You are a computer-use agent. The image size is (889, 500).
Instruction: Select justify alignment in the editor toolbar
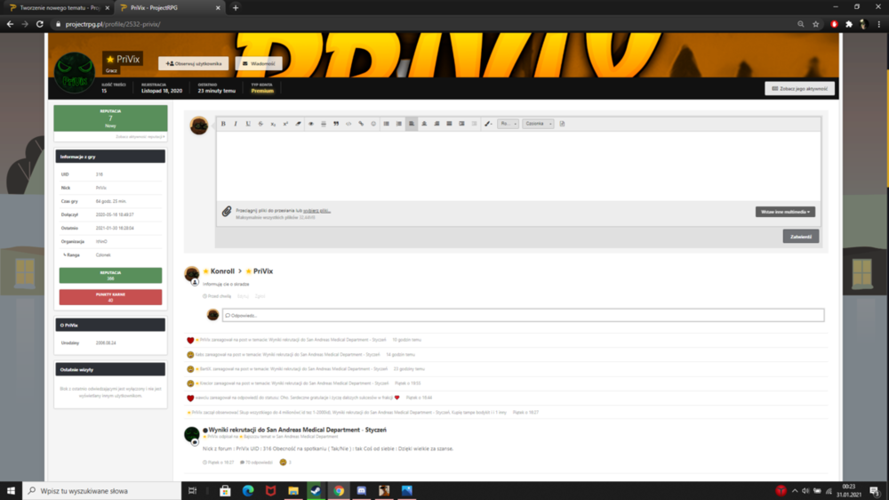[x=449, y=124]
